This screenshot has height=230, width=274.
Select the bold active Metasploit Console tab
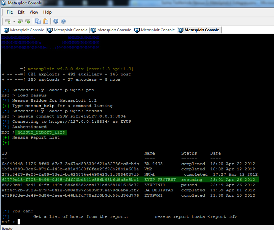tap(199, 30)
